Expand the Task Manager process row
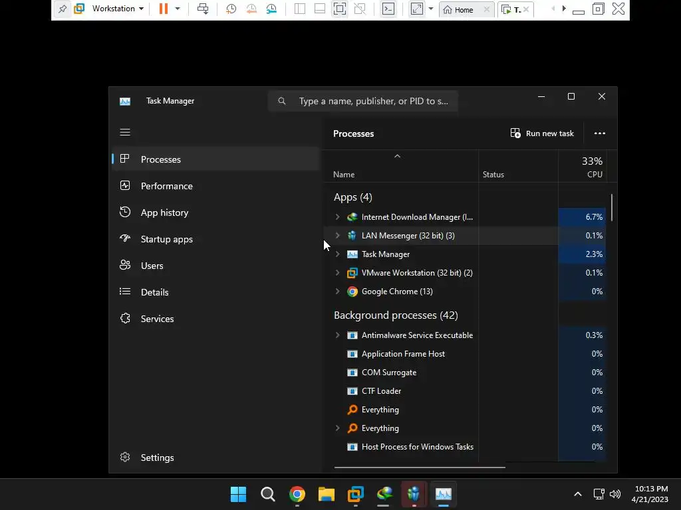The height and width of the screenshot is (510, 681). [337, 254]
